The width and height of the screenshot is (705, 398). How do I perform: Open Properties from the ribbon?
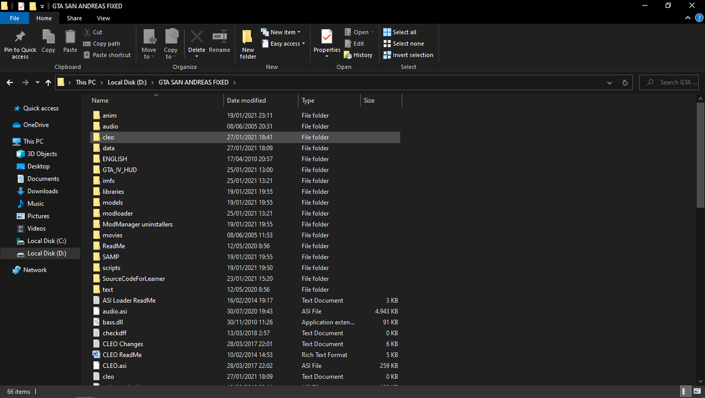(x=327, y=44)
